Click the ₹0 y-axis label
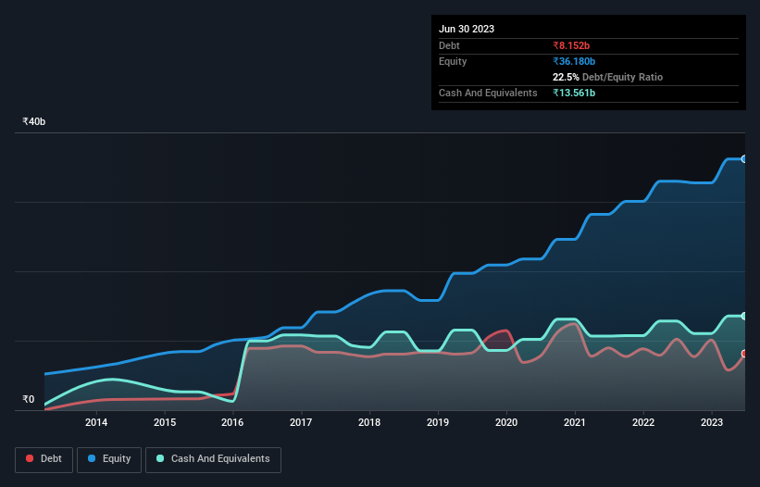 click(x=29, y=399)
